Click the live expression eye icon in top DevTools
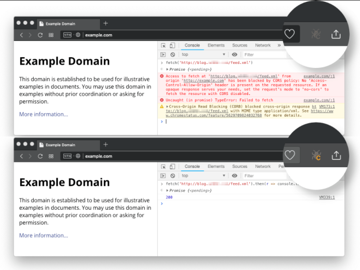 point(235,54)
